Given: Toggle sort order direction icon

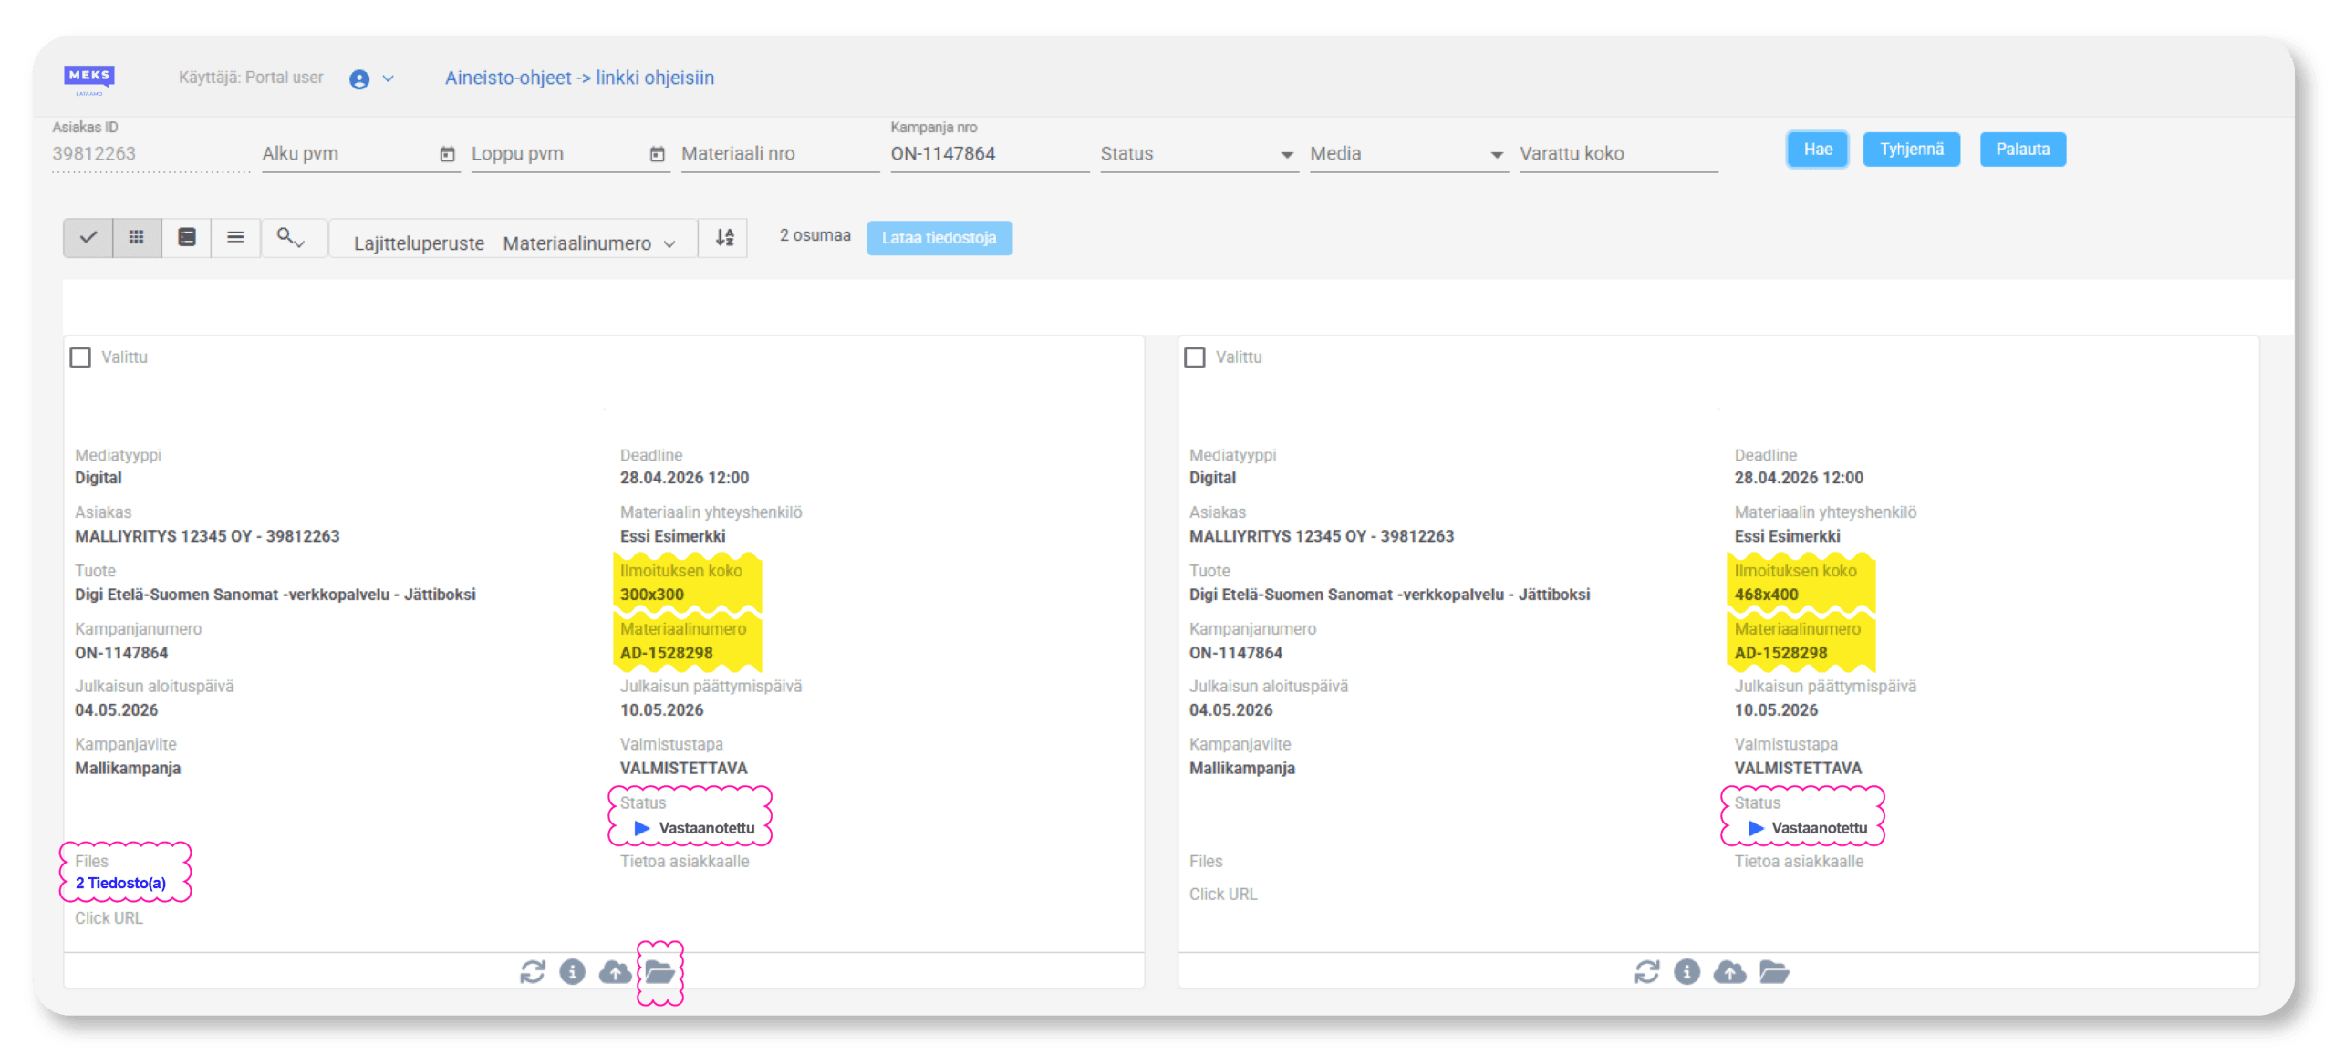Looking at the screenshot, I should point(724,238).
